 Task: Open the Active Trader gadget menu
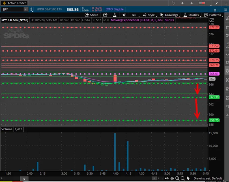point(14,3)
